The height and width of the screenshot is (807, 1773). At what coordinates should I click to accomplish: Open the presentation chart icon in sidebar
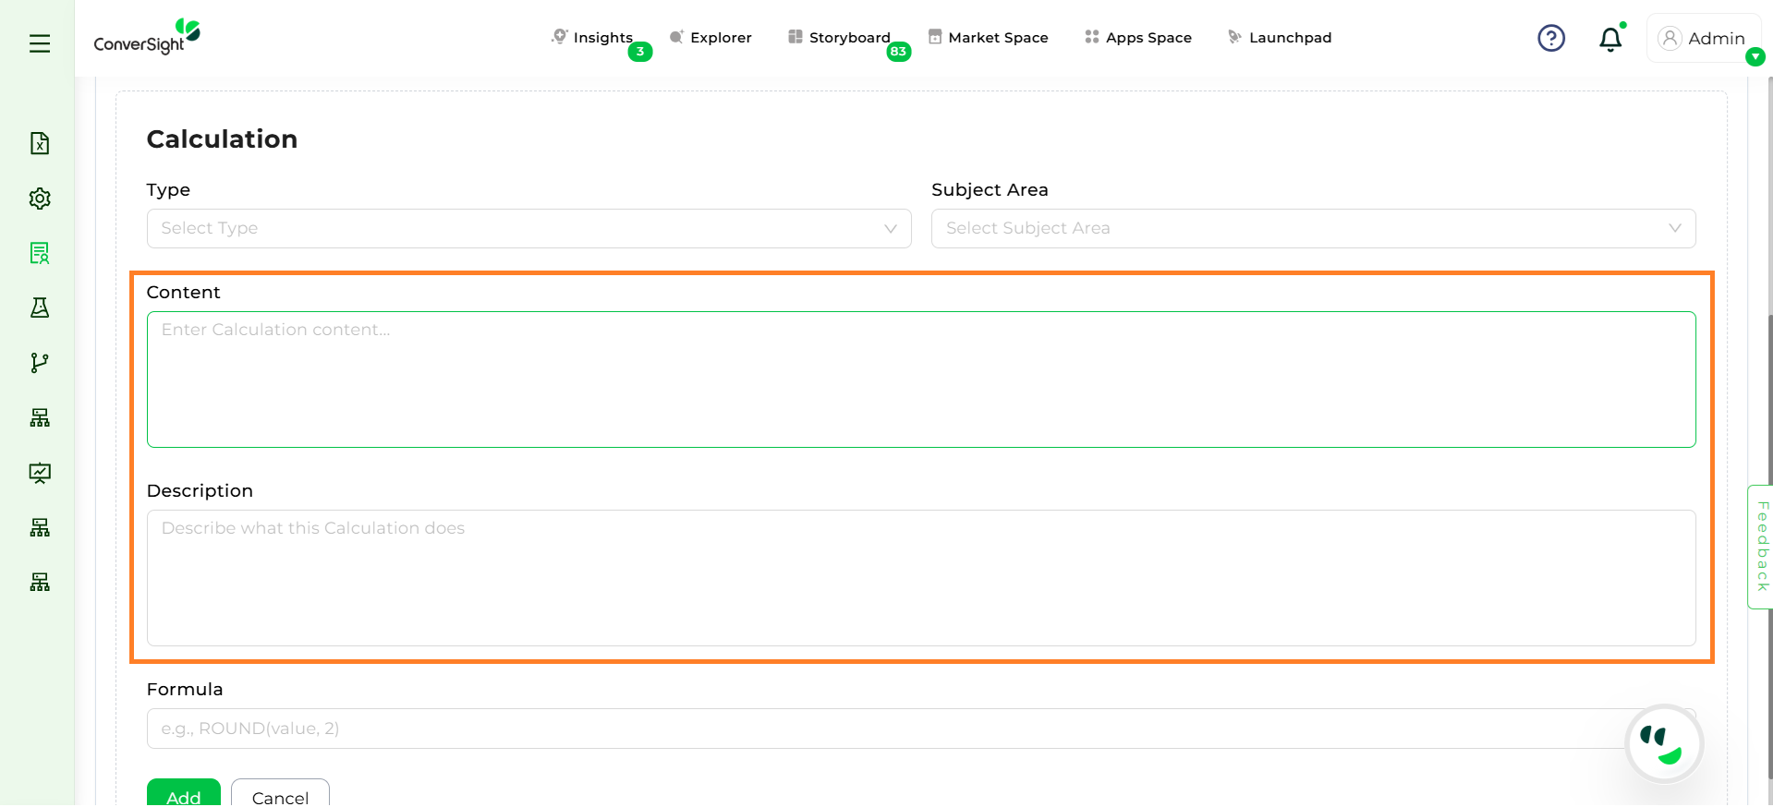40,473
